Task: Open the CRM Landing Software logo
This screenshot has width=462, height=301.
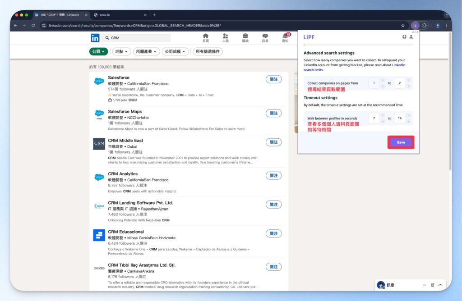Action: (x=99, y=206)
